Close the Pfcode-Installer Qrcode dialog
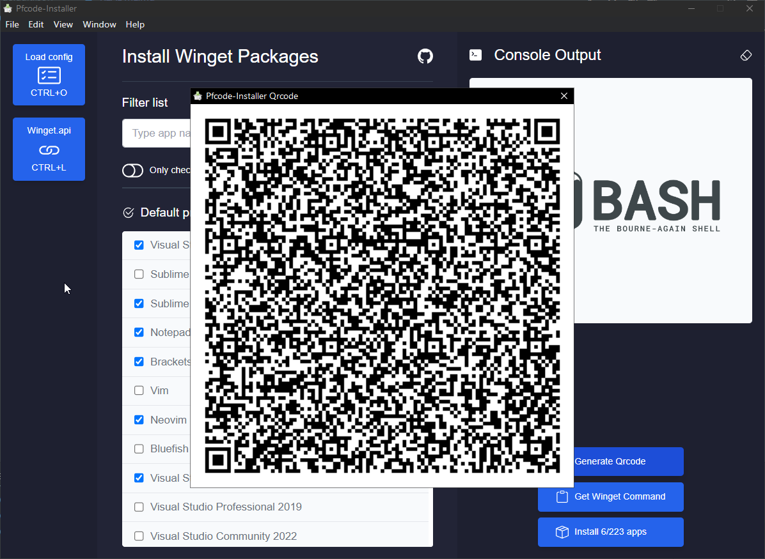The image size is (765, 559). (564, 96)
